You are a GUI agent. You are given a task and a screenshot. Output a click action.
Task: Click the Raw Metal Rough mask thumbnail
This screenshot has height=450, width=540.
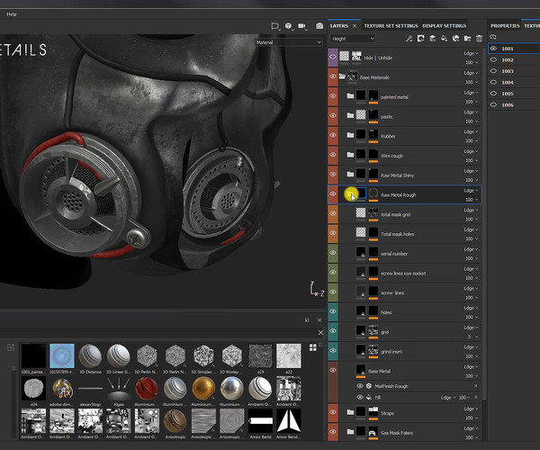tap(373, 193)
